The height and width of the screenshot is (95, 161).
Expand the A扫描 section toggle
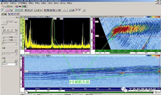point(3,37)
